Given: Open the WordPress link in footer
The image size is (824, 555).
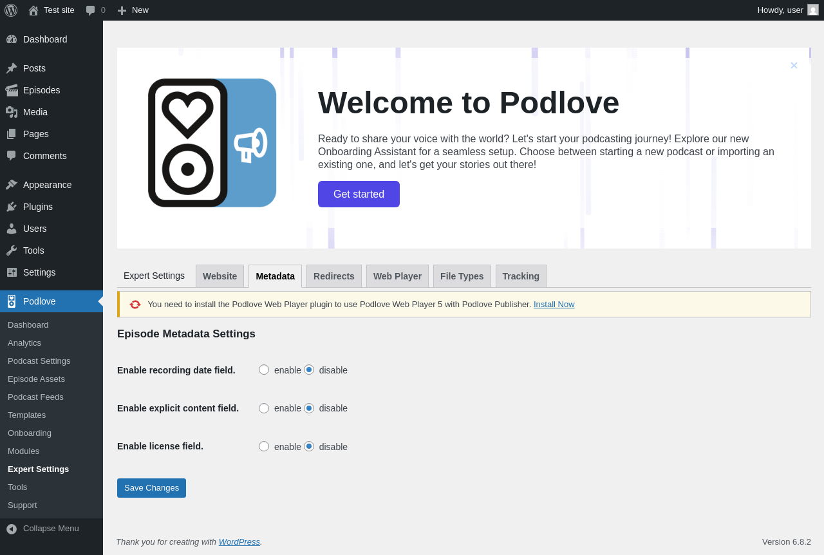Looking at the screenshot, I should (239, 542).
